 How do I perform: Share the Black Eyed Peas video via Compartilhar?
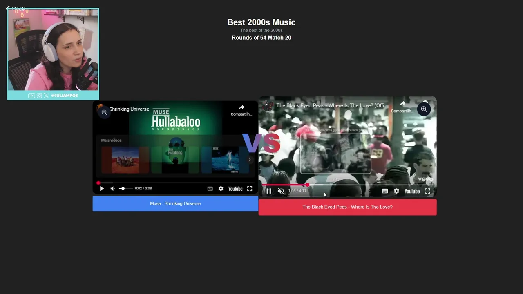click(402, 107)
